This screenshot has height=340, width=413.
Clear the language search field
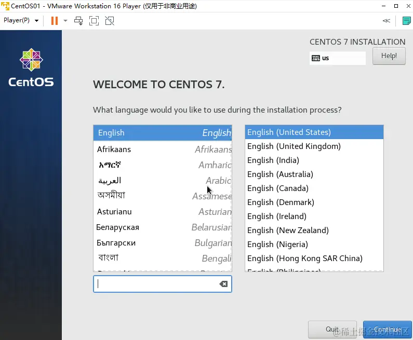(223, 284)
